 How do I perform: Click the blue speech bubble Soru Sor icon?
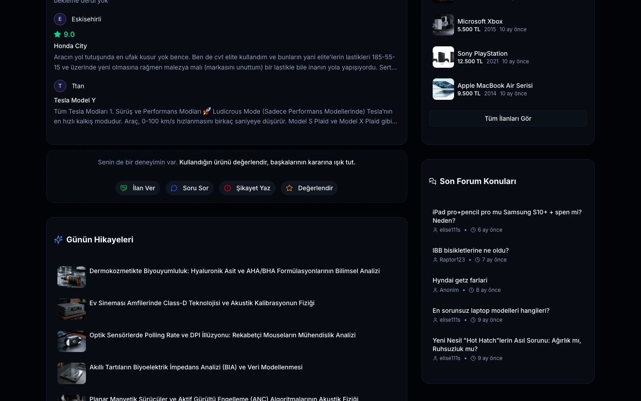click(x=174, y=188)
